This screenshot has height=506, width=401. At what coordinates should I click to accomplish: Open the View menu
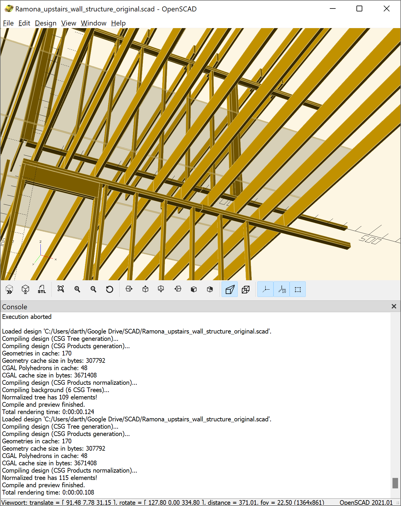[x=69, y=23]
